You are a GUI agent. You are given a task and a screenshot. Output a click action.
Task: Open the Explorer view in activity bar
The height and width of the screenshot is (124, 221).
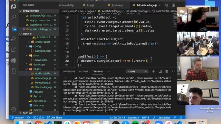pos(13,7)
